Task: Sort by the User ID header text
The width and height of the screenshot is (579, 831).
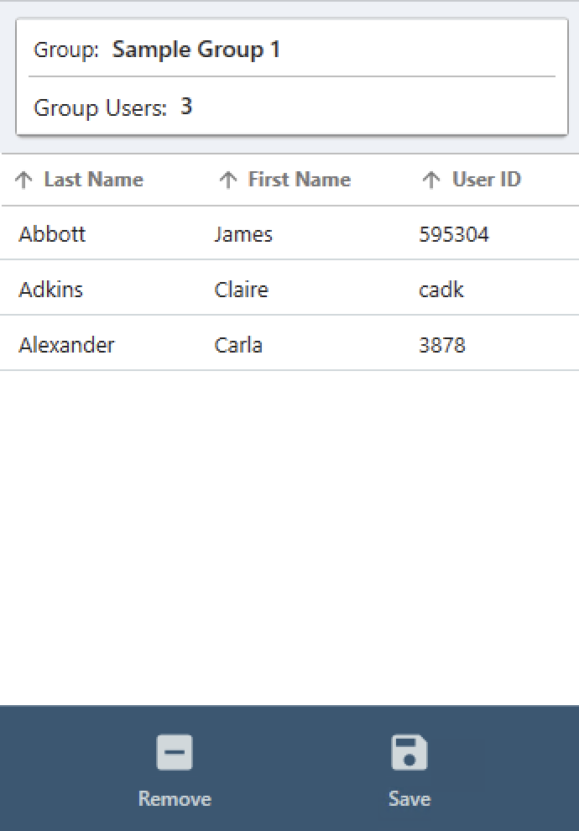Action: coord(487,180)
